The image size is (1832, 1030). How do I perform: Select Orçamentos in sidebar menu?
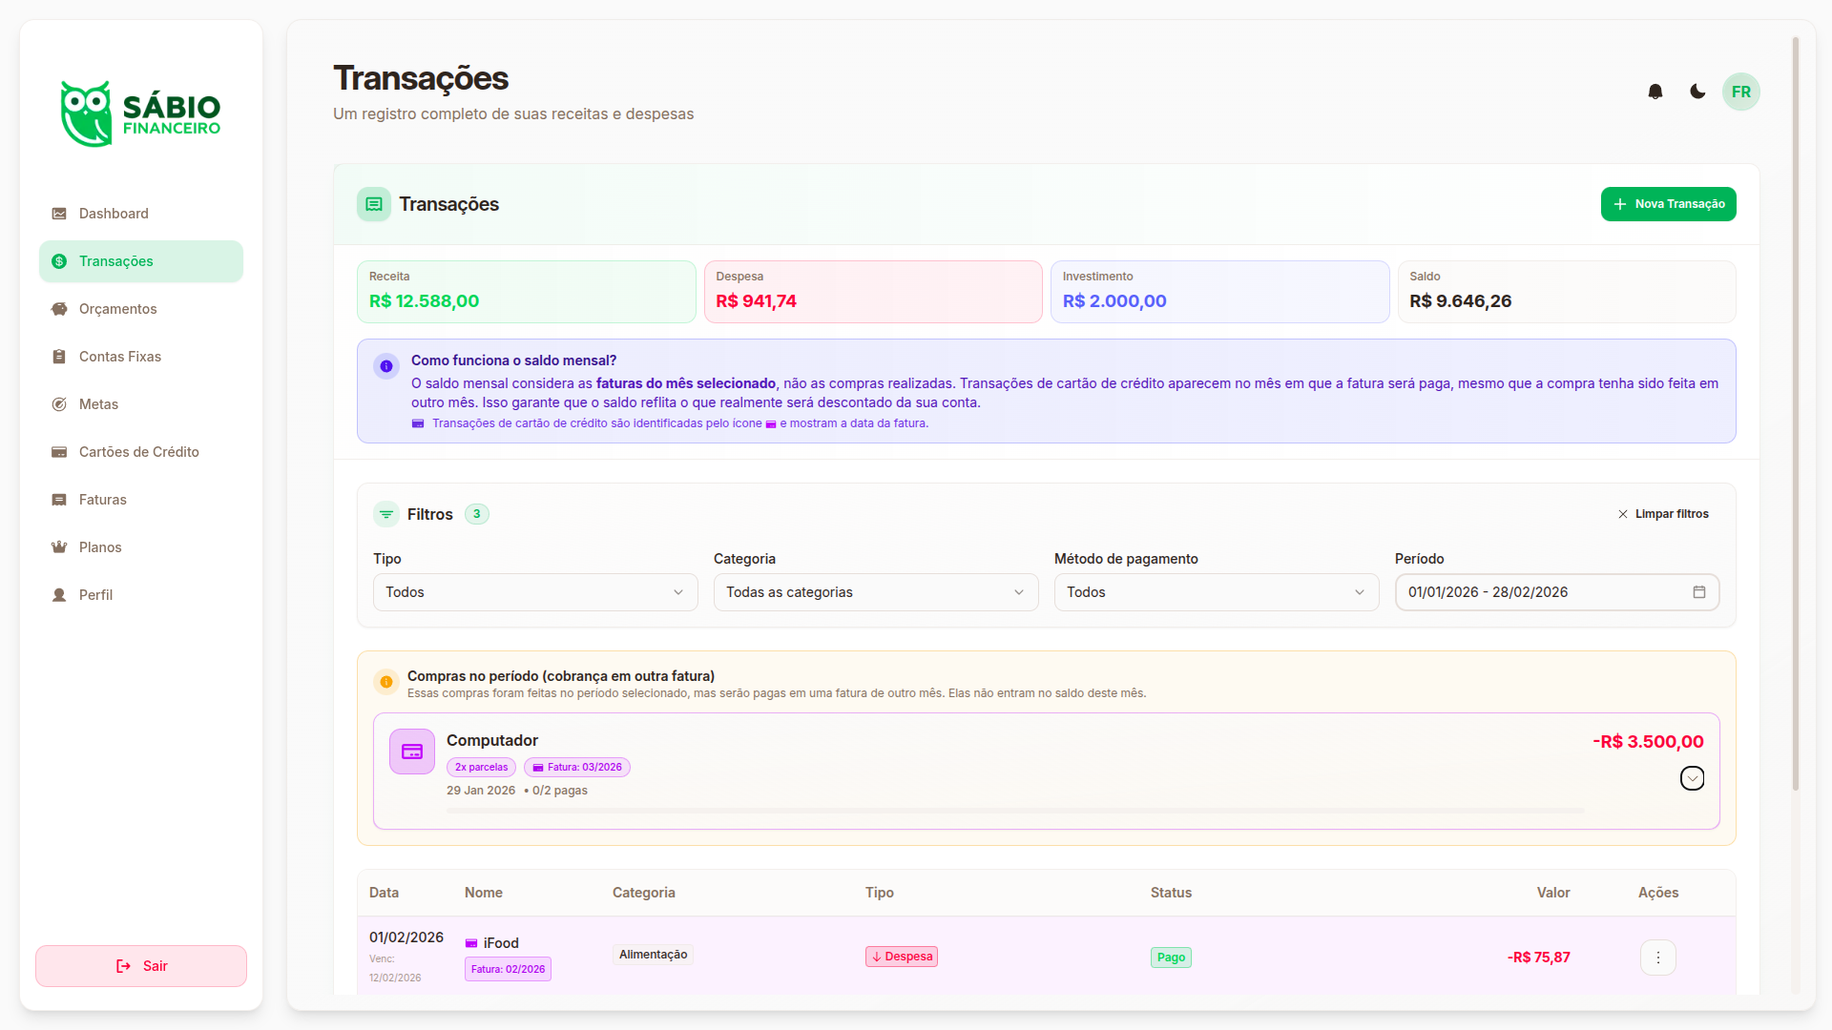click(141, 309)
